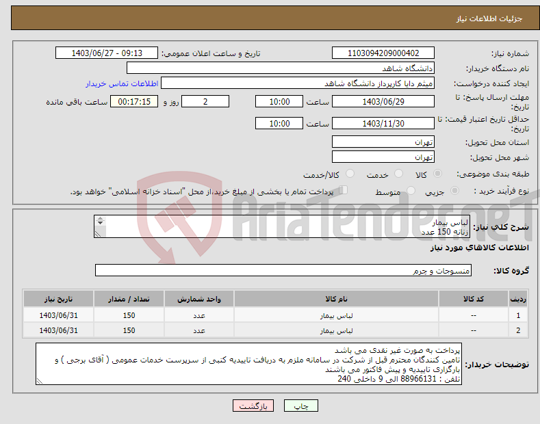Click the remaining time 00:17:15 field
This screenshot has width=540, height=424.
click(134, 101)
